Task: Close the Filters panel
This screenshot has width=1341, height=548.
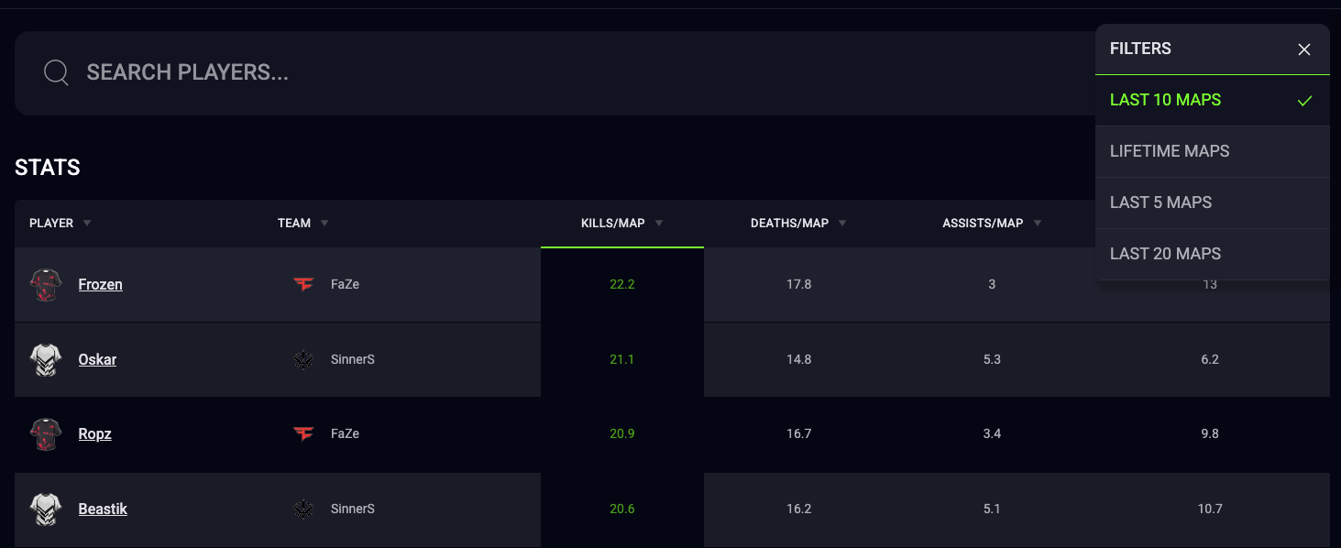Action: point(1303,49)
